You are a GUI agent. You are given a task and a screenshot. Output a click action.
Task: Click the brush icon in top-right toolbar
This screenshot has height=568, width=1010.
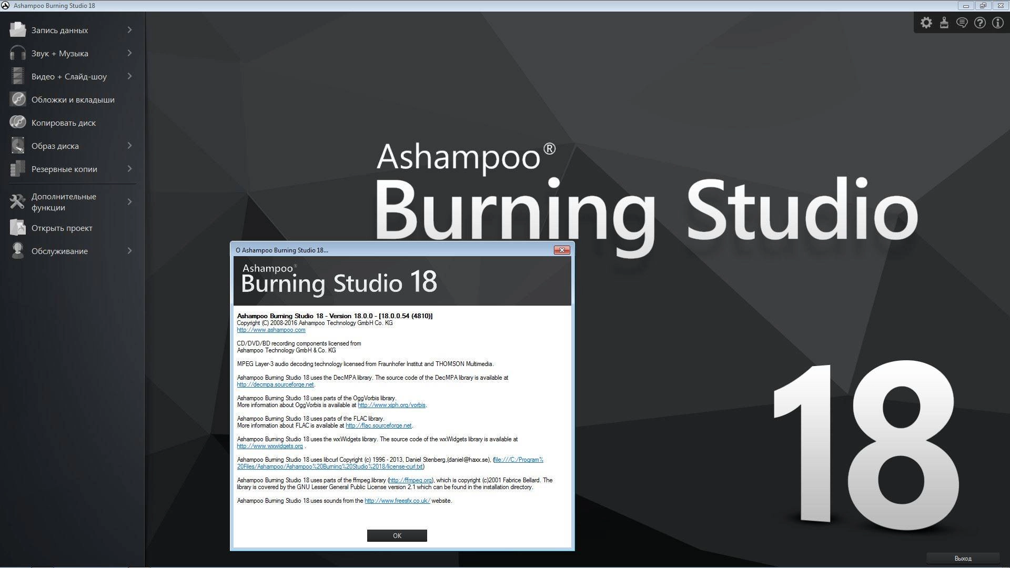(944, 23)
